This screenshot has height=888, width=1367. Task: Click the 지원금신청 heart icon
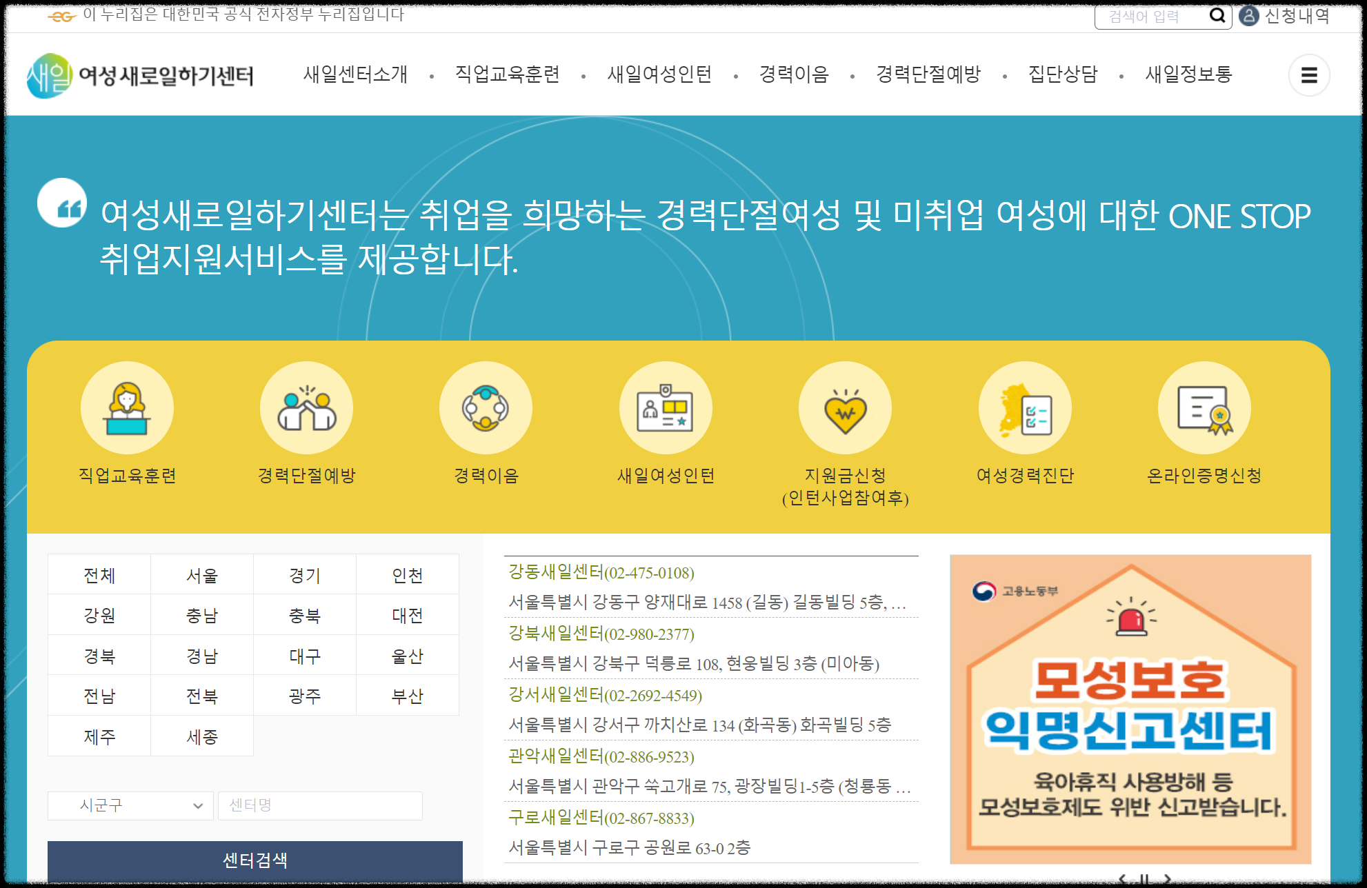[845, 408]
